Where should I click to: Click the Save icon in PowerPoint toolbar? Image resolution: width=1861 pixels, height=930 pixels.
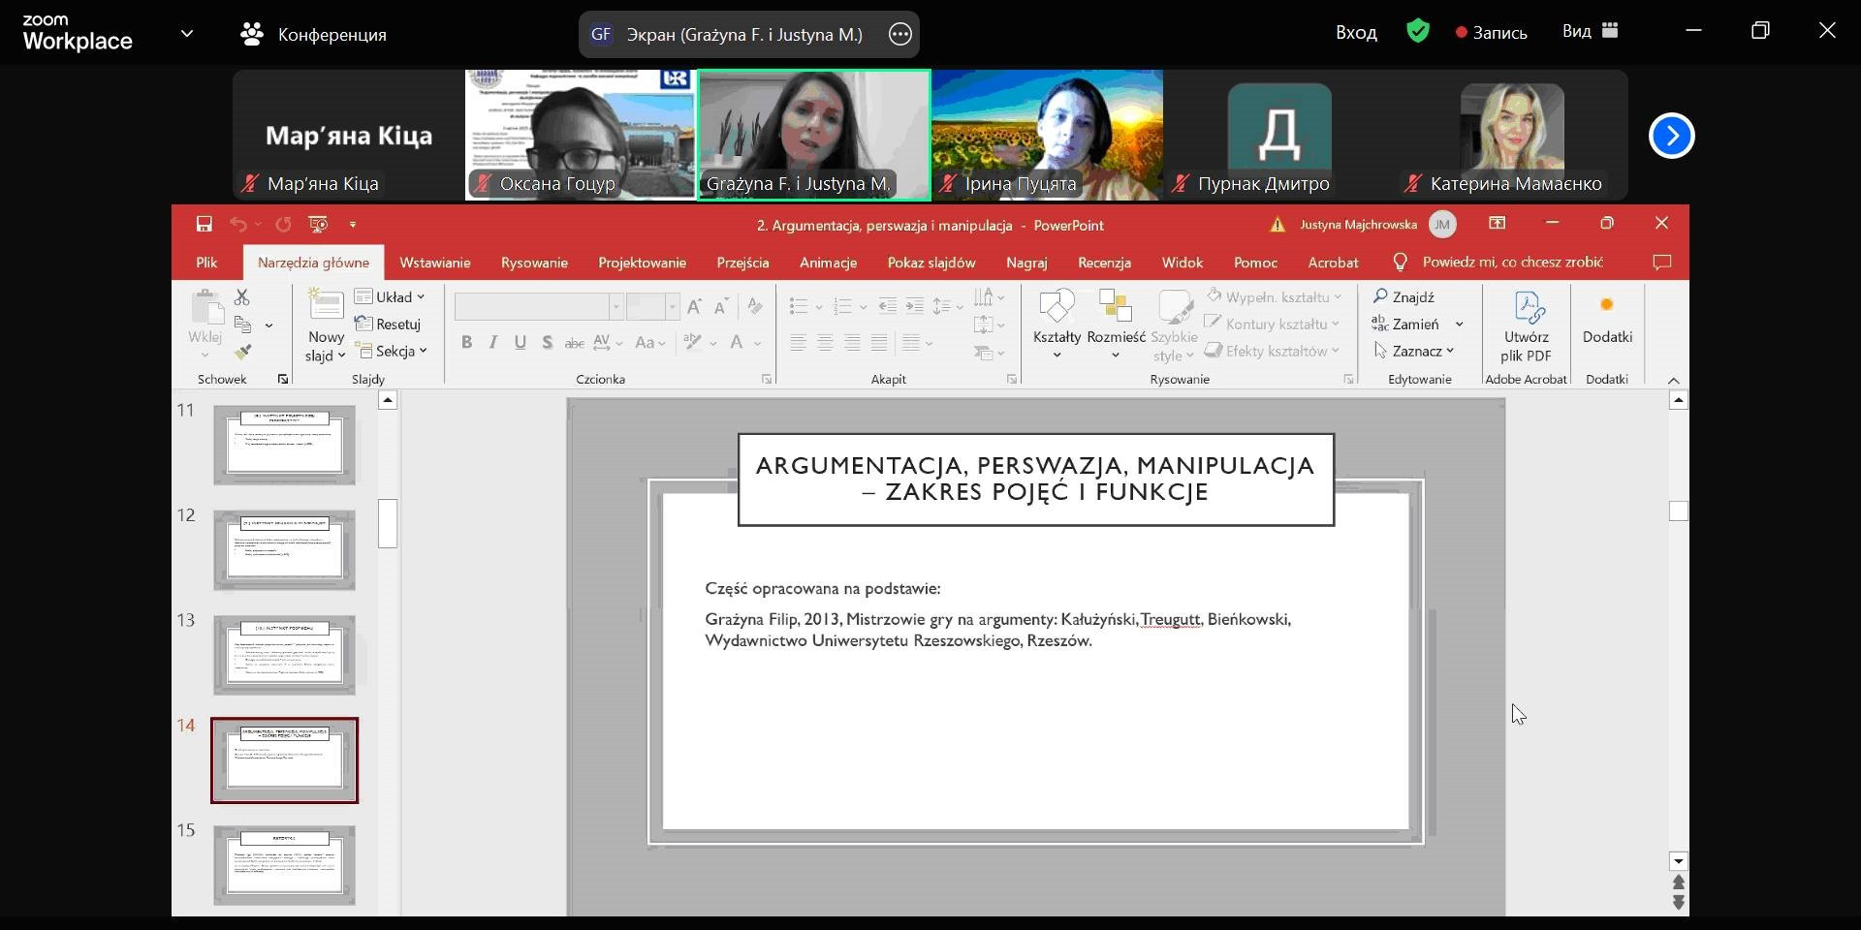click(x=204, y=225)
